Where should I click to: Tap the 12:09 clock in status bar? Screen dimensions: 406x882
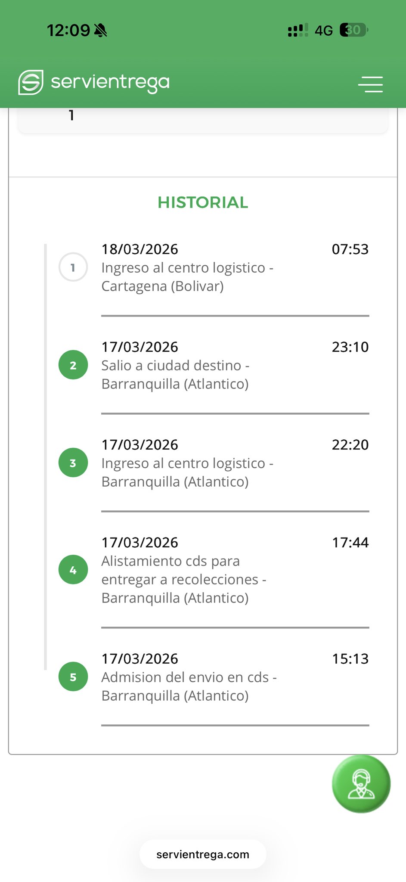click(x=68, y=31)
